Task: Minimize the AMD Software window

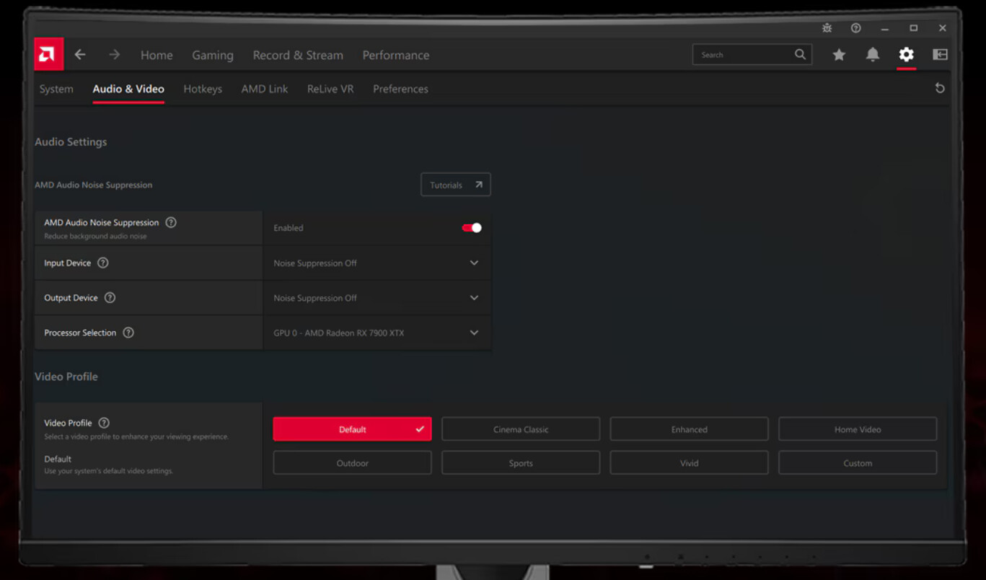Action: [x=885, y=28]
